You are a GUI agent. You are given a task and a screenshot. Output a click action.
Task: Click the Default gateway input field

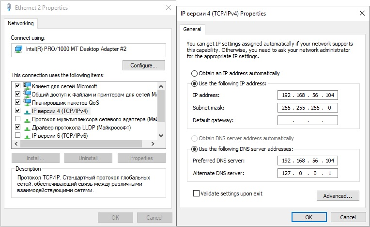308,120
